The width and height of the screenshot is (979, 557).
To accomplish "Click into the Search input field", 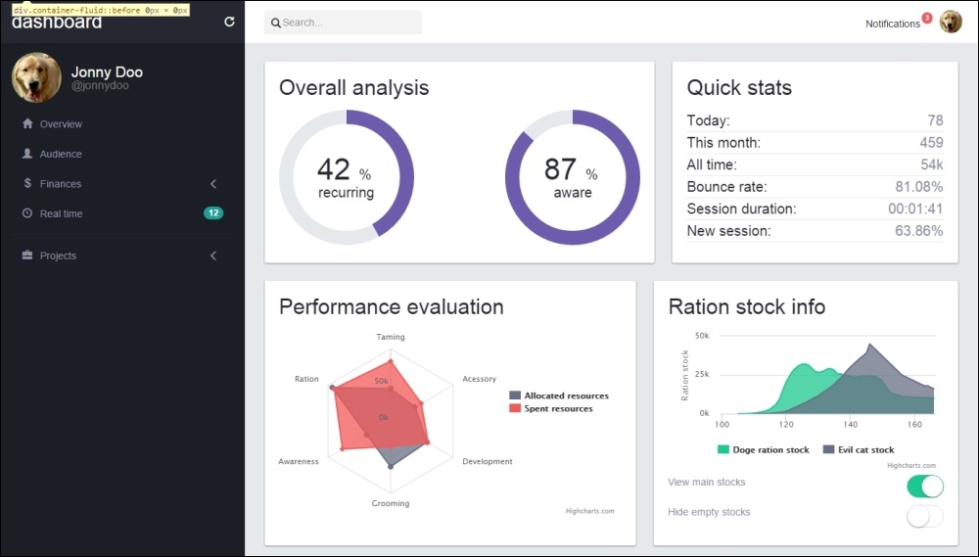I will point(348,23).
